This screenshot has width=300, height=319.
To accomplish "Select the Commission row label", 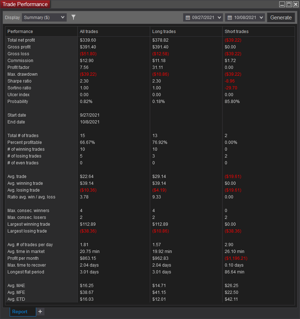I will [x=20, y=61].
